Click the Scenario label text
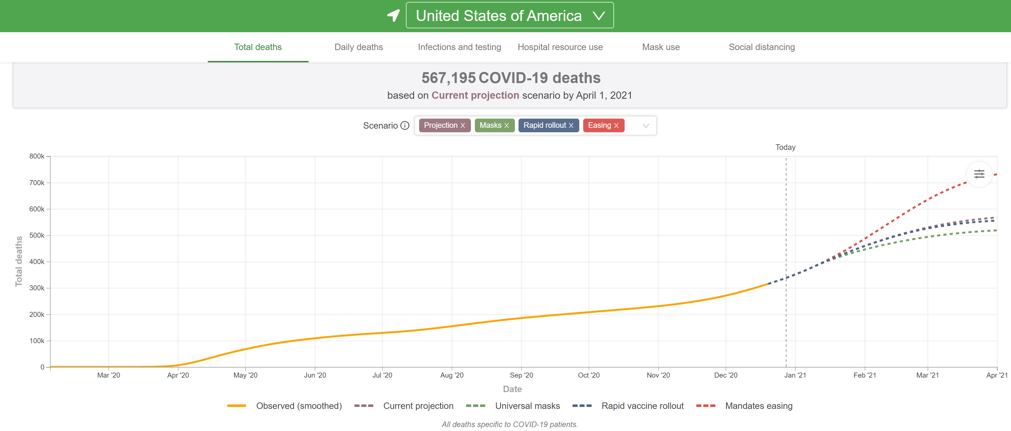 380,126
